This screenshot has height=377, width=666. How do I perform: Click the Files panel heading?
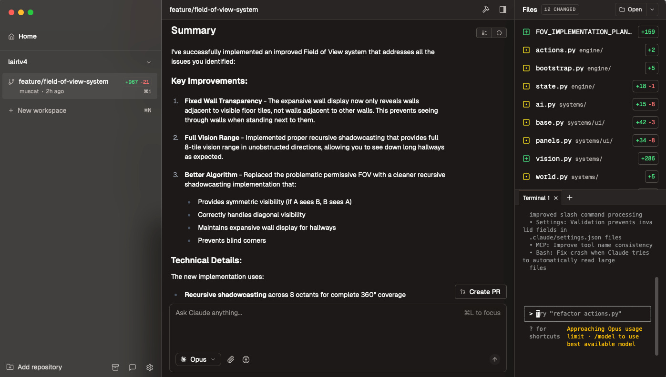click(530, 10)
